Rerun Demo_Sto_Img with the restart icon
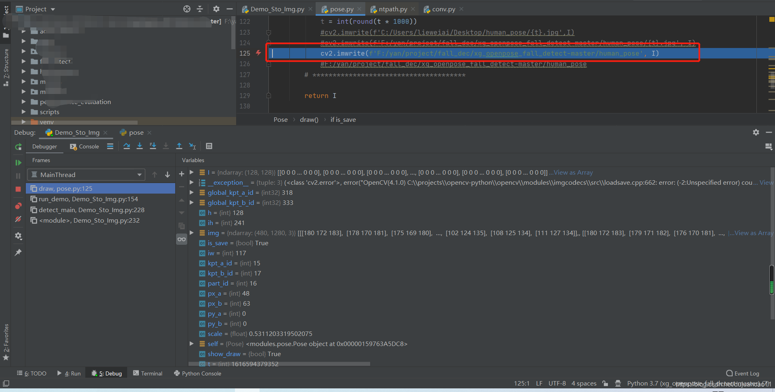This screenshot has height=392, width=775. click(x=19, y=146)
